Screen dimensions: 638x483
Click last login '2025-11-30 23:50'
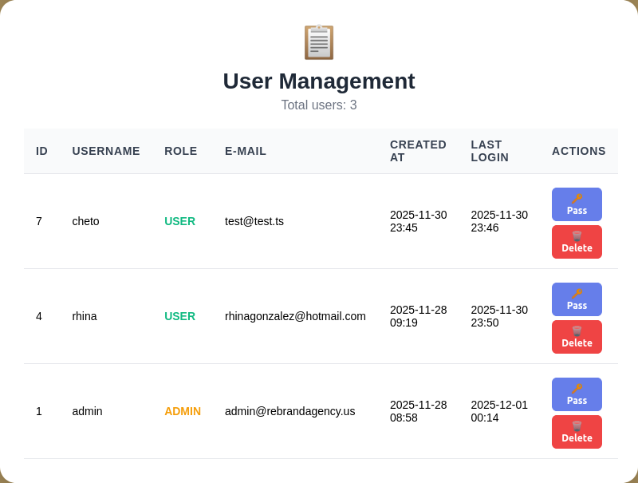coord(499,316)
